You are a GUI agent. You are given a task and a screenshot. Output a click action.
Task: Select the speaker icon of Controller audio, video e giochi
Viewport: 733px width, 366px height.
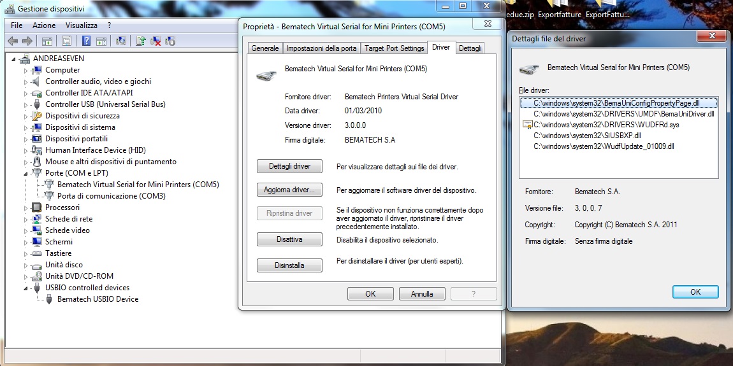(37, 81)
